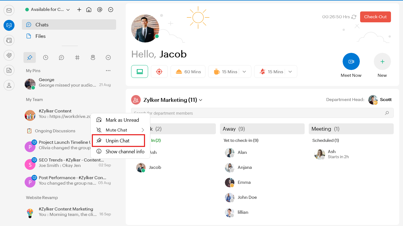Image resolution: width=403 pixels, height=226 pixels.
Task: Click the department members search field
Action: click(x=257, y=113)
